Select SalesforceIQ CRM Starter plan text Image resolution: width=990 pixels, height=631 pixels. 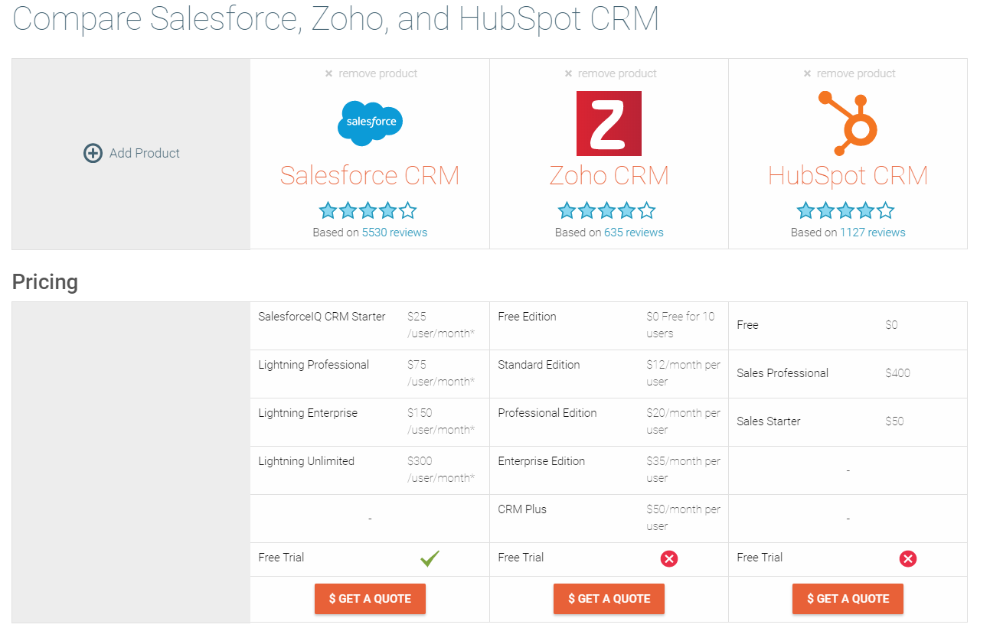tap(322, 317)
